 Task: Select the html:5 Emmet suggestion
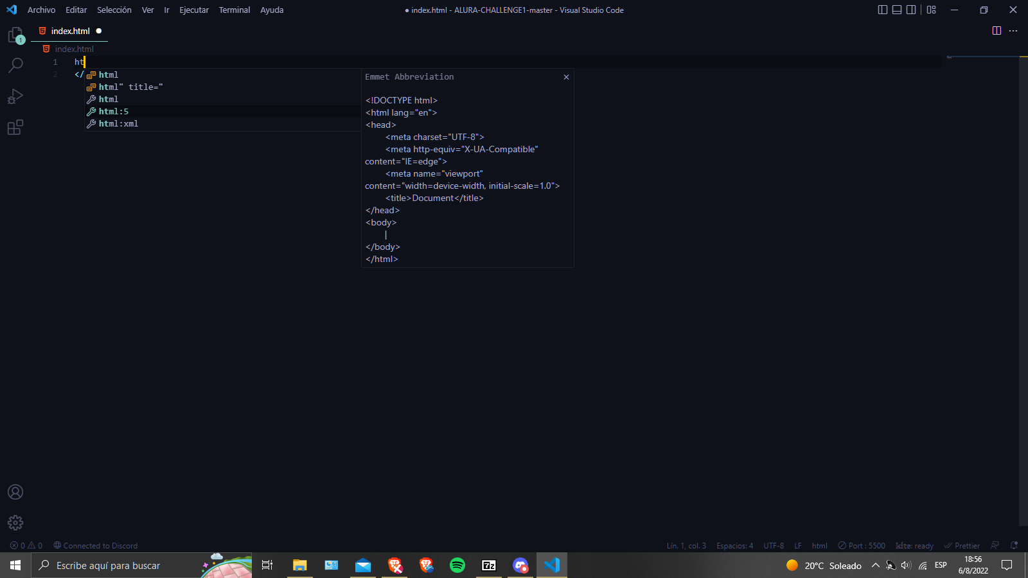[x=223, y=112]
